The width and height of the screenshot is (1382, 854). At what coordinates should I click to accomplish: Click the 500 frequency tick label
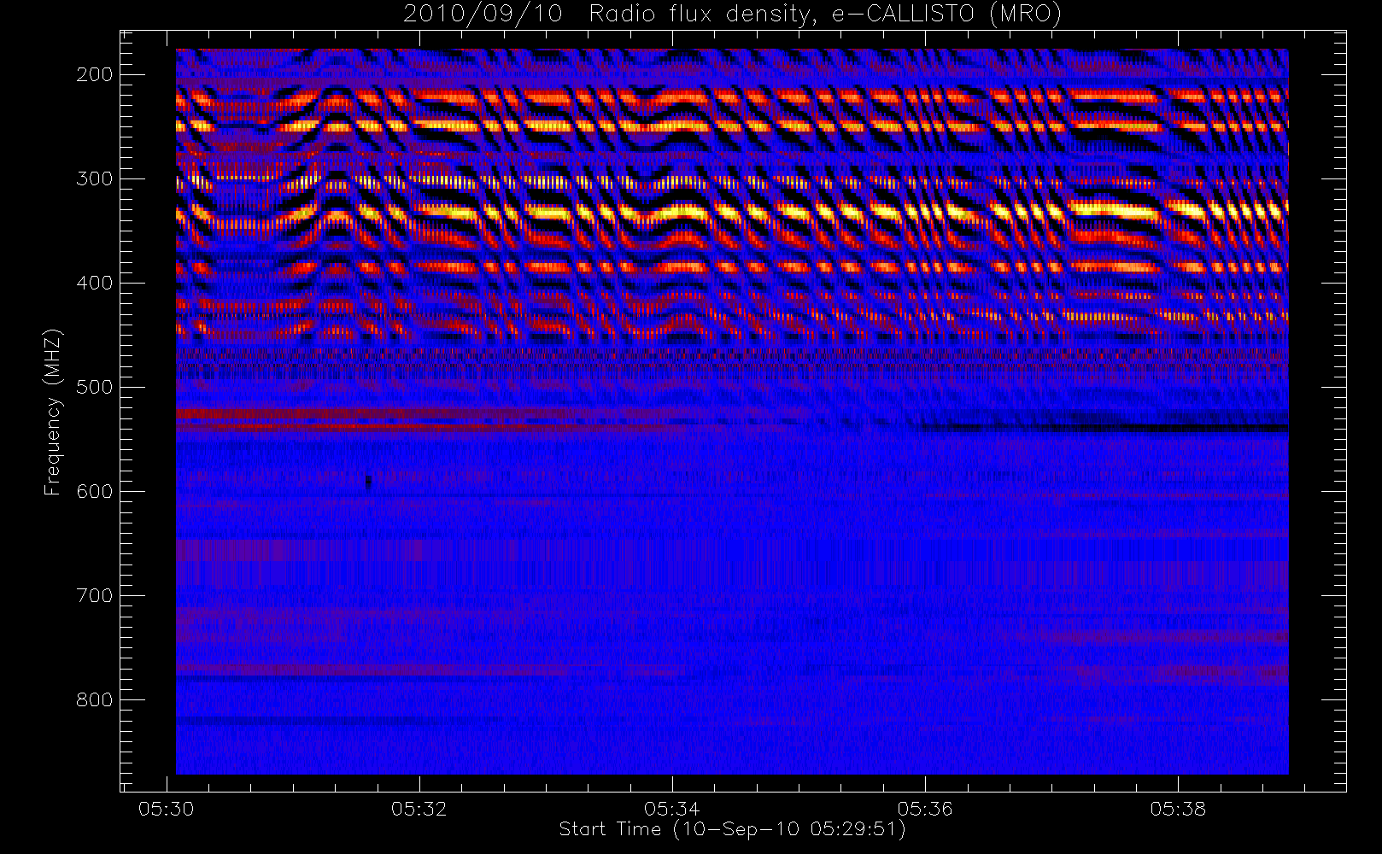[x=94, y=387]
